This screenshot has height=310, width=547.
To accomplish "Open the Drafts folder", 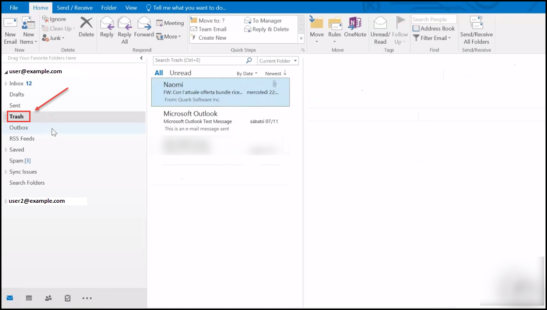I will (17, 94).
